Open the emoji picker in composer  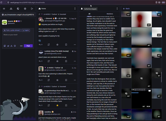(15, 46)
